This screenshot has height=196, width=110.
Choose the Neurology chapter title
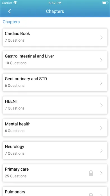tap(14, 147)
